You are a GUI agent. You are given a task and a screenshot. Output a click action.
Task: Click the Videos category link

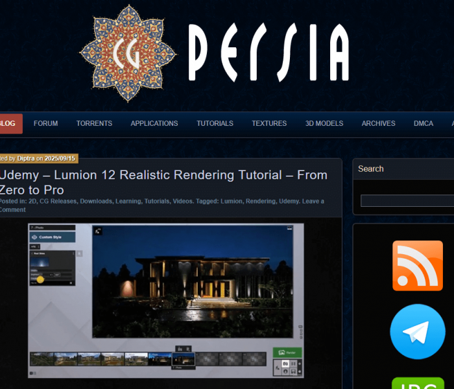(182, 201)
